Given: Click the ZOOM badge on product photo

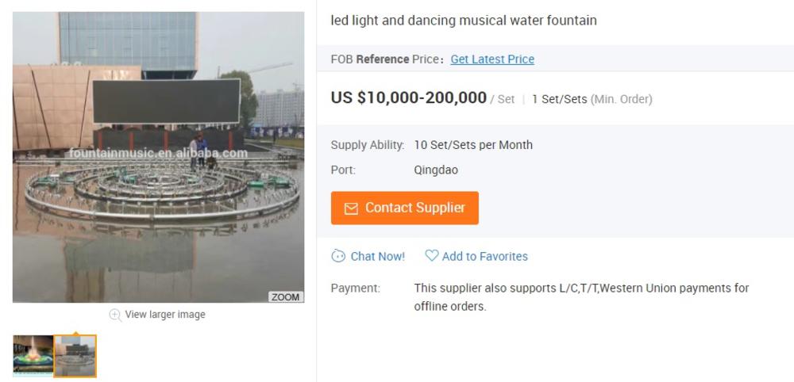Looking at the screenshot, I should 285,297.
